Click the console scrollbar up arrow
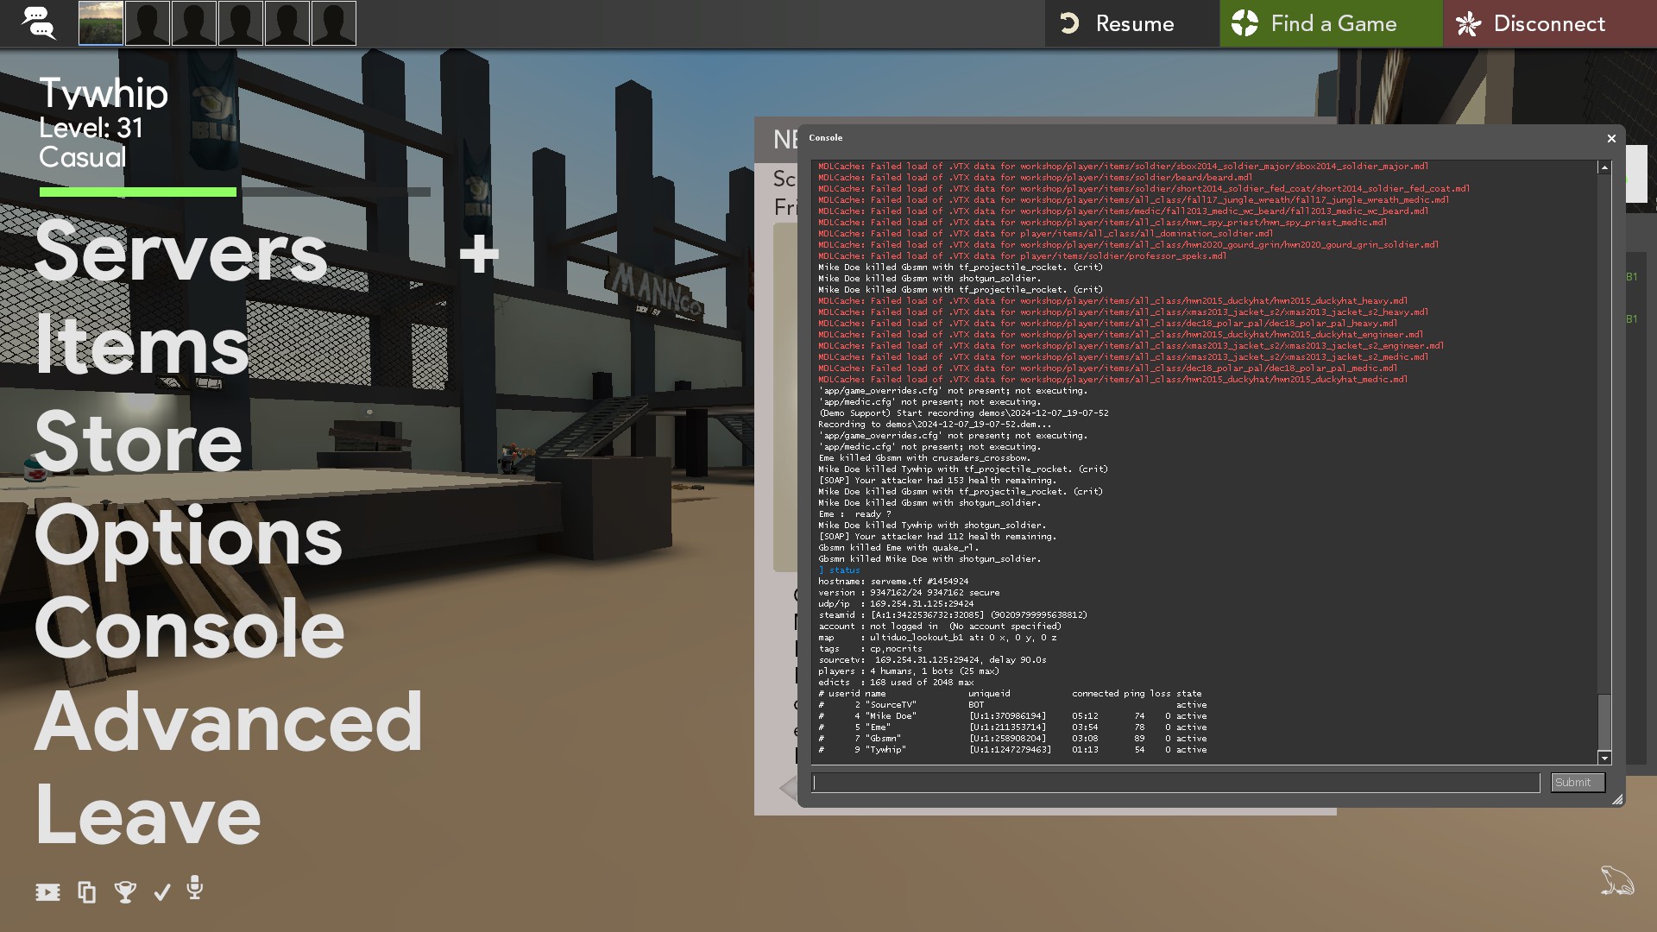 tap(1604, 168)
